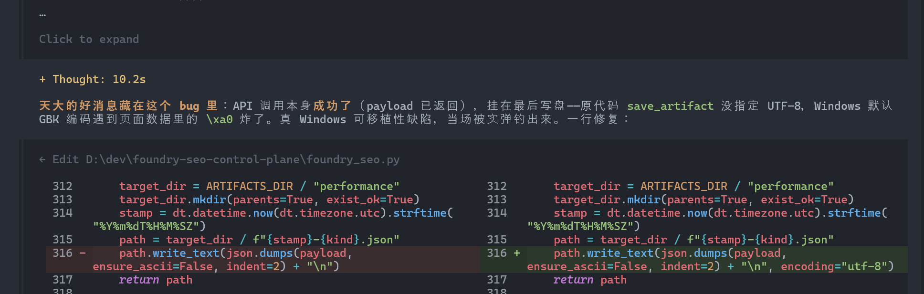Open the foundry_seo.py edit file path
Image resolution: width=924 pixels, height=294 pixels.
(x=243, y=159)
